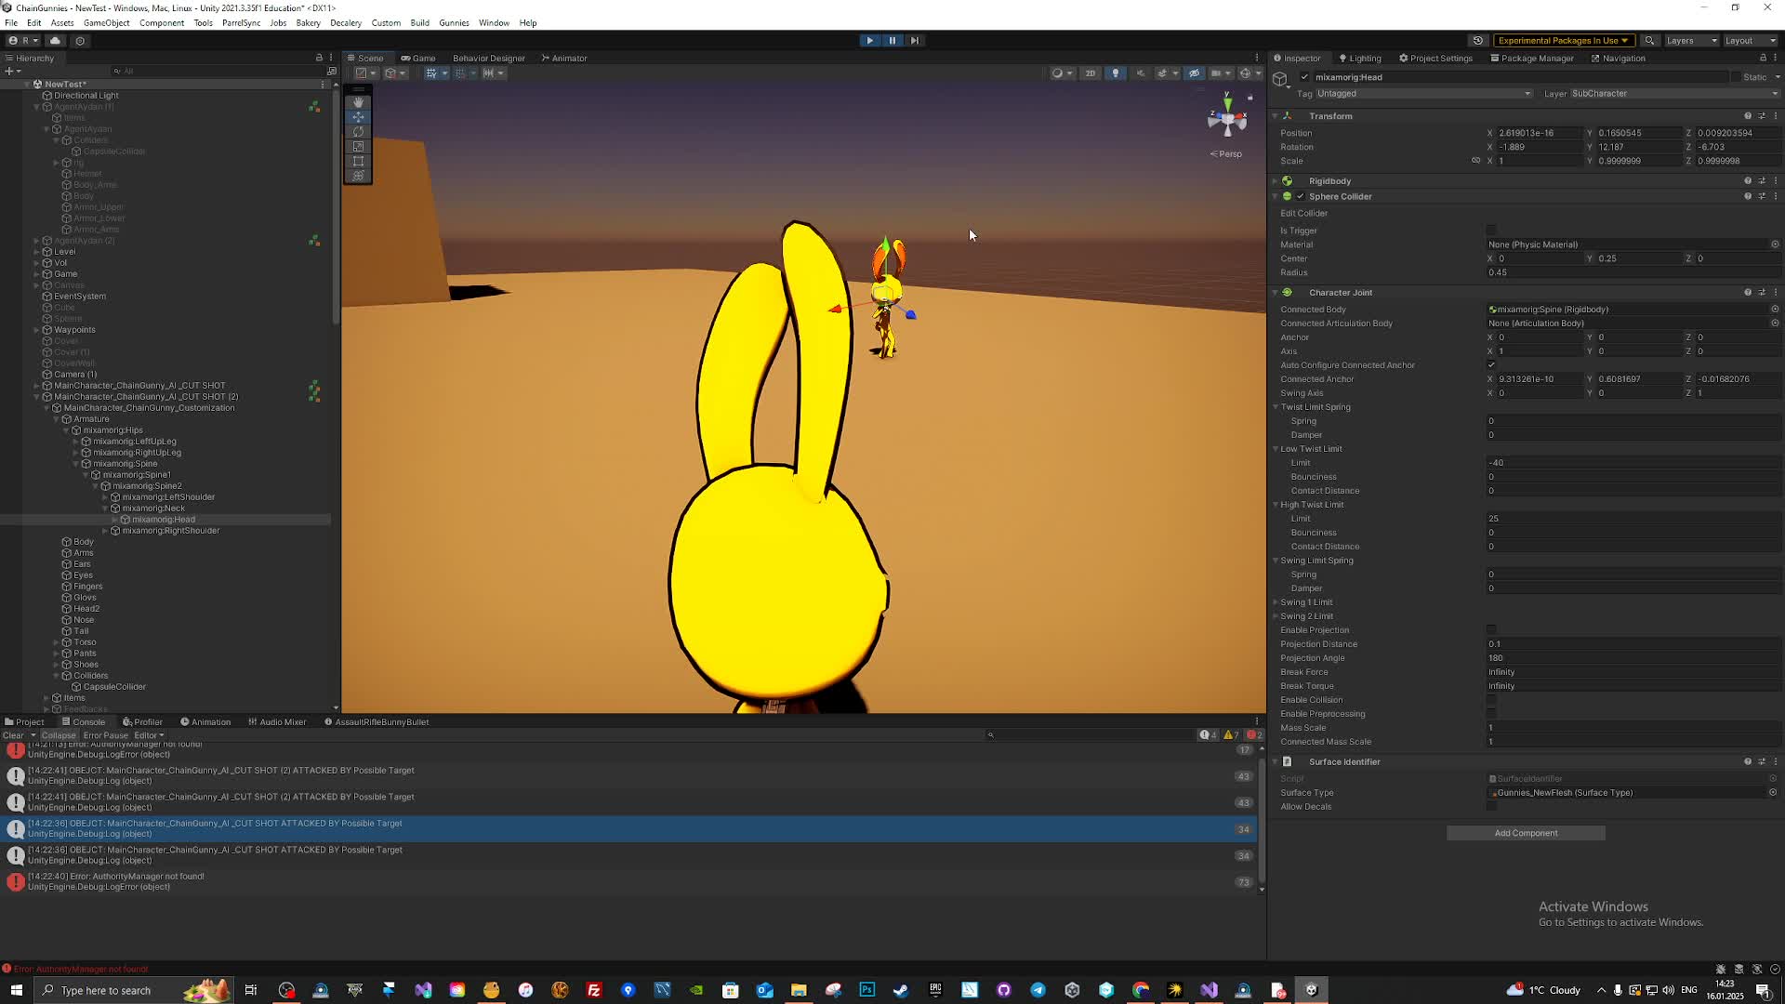The height and width of the screenshot is (1004, 1785).
Task: Switch to the Game tab
Action: pos(418,59)
